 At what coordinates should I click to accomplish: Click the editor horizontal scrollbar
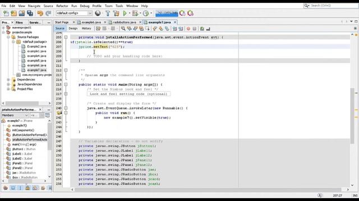[x=208, y=189]
